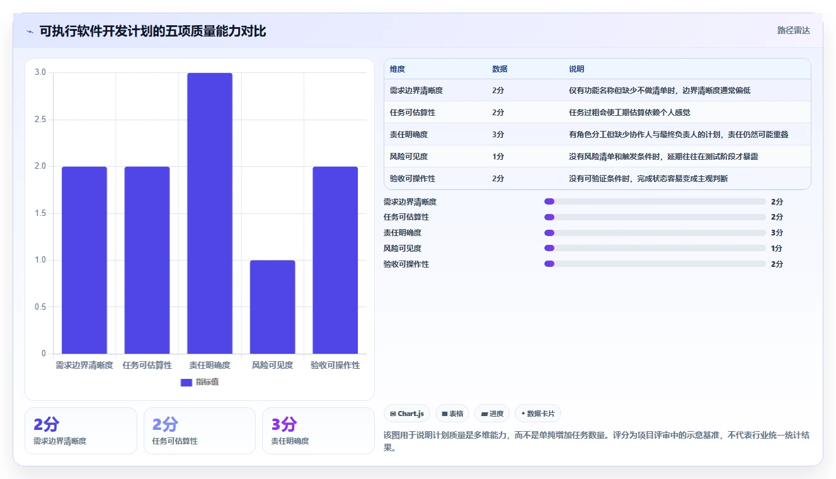Screen dimensions: 836x479
Task: Click the 任务可估算性 bar in chart
Action: tap(147, 260)
